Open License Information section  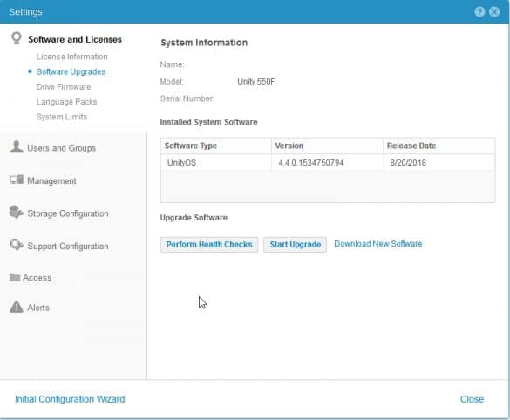71,57
